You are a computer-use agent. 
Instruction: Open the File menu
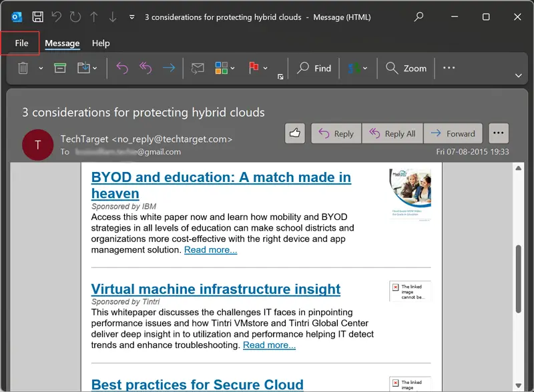coord(21,43)
